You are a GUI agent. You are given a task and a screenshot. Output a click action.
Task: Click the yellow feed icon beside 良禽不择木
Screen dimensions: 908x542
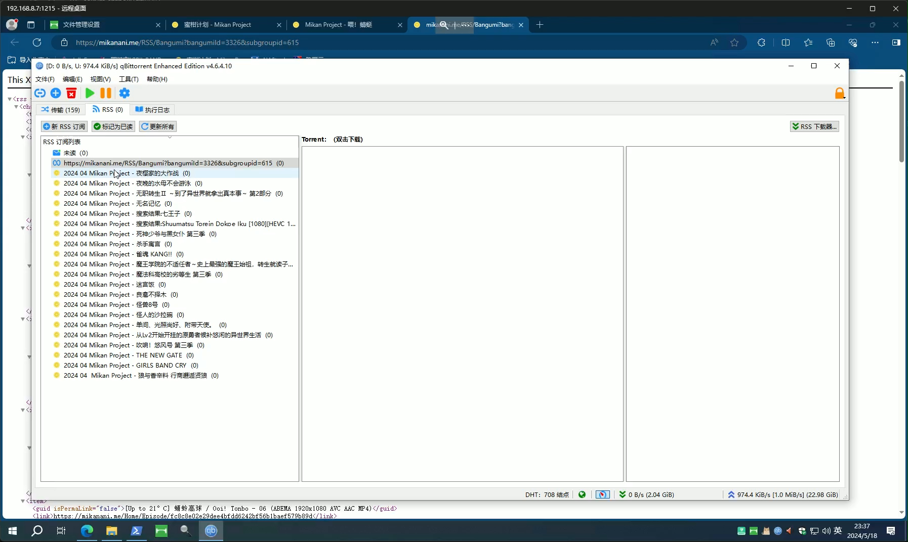pos(57,294)
